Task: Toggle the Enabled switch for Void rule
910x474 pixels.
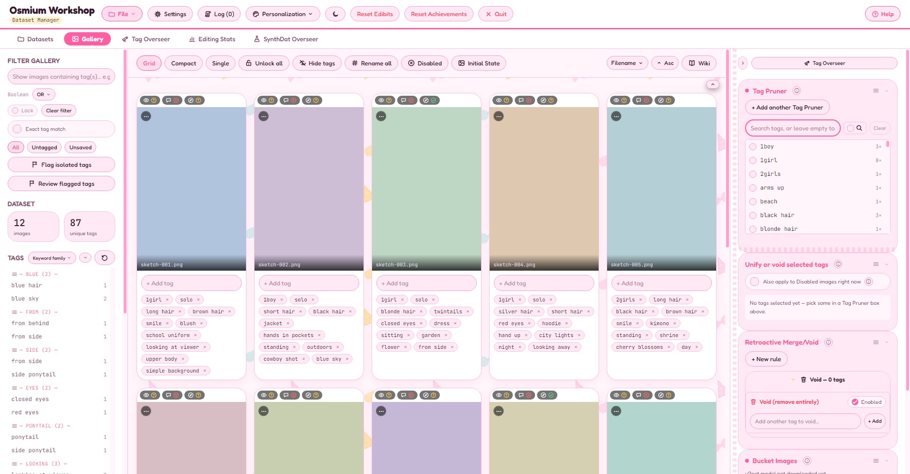Action: point(866,402)
